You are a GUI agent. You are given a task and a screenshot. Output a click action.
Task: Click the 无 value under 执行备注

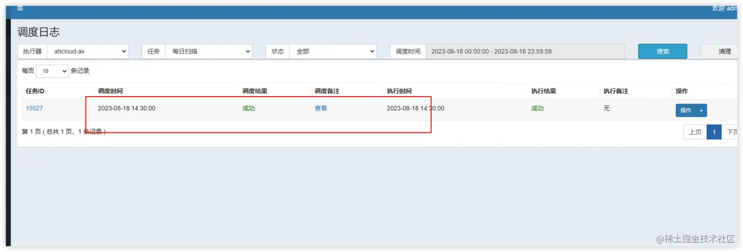607,108
